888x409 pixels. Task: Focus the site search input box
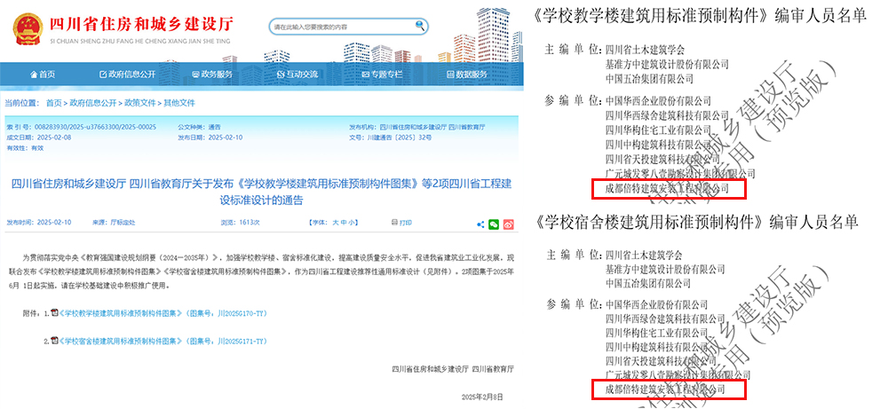point(343,26)
